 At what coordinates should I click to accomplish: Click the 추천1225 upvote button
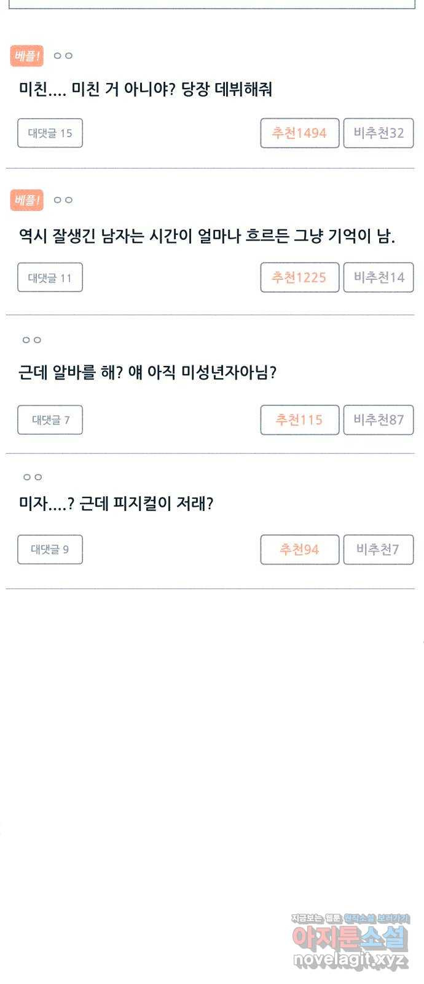pyautogui.click(x=300, y=277)
